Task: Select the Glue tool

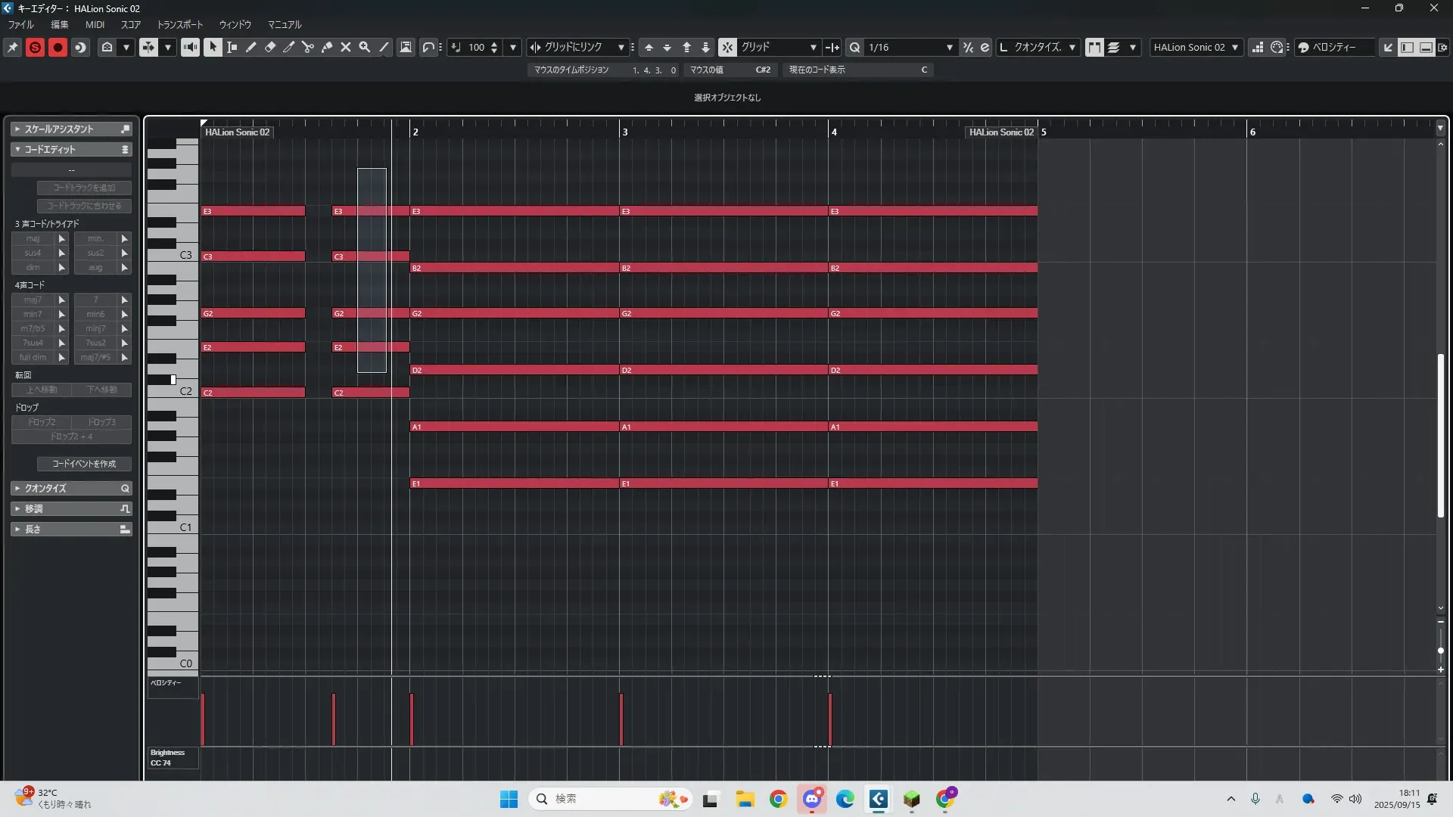Action: coord(327,48)
